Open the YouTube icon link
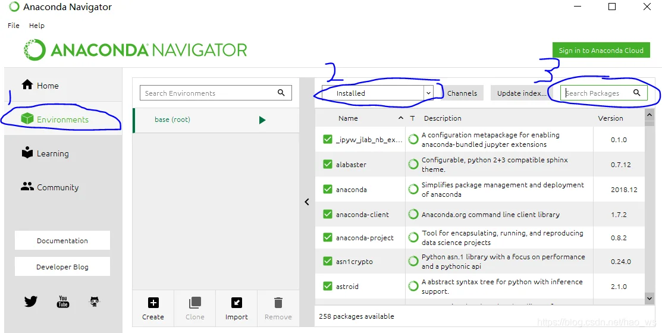This screenshot has width=662, height=333. [63, 301]
